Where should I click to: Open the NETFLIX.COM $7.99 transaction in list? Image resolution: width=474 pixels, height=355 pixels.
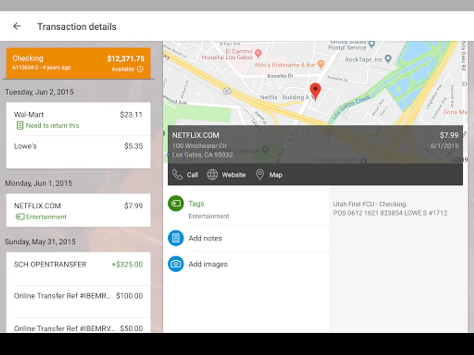[x=78, y=210]
